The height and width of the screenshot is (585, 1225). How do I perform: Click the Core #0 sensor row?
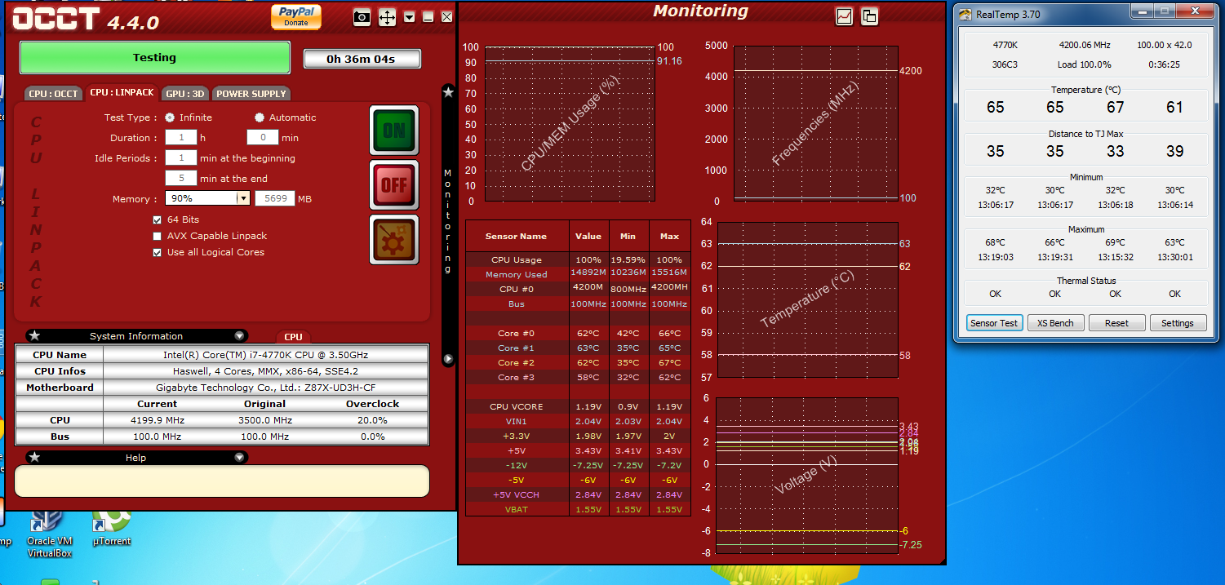click(578, 333)
